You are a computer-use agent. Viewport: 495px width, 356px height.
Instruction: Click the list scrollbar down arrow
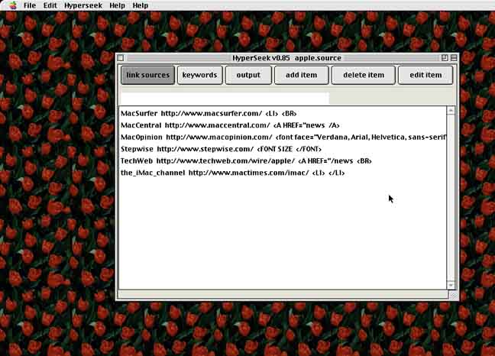(451, 285)
